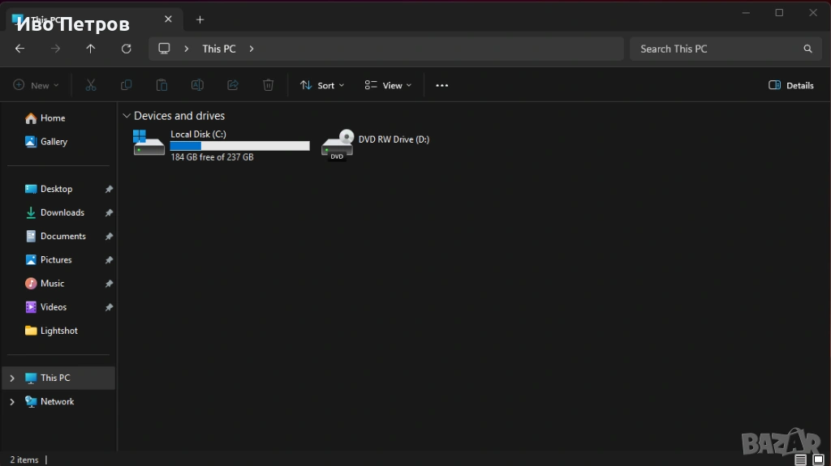Open the Lightshot folder shortcut
831x466 pixels.
pos(58,331)
